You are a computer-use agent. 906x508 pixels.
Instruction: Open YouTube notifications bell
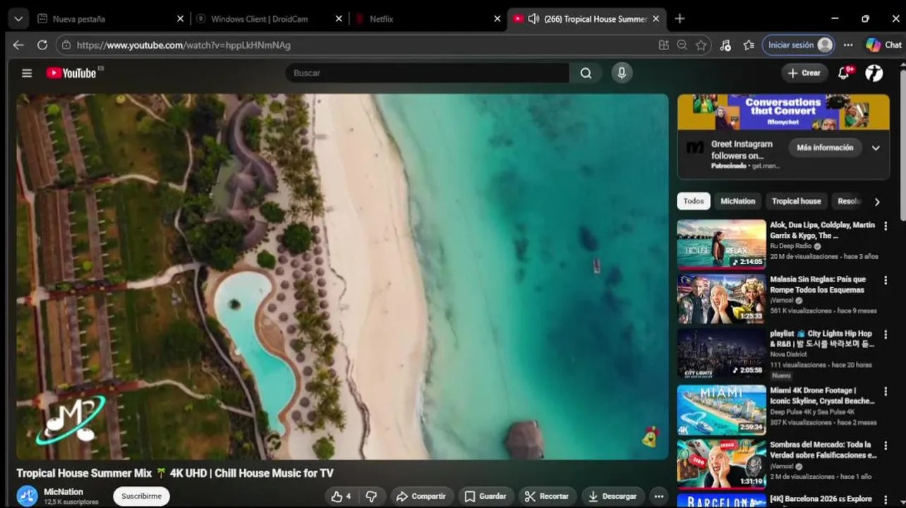pyautogui.click(x=844, y=73)
